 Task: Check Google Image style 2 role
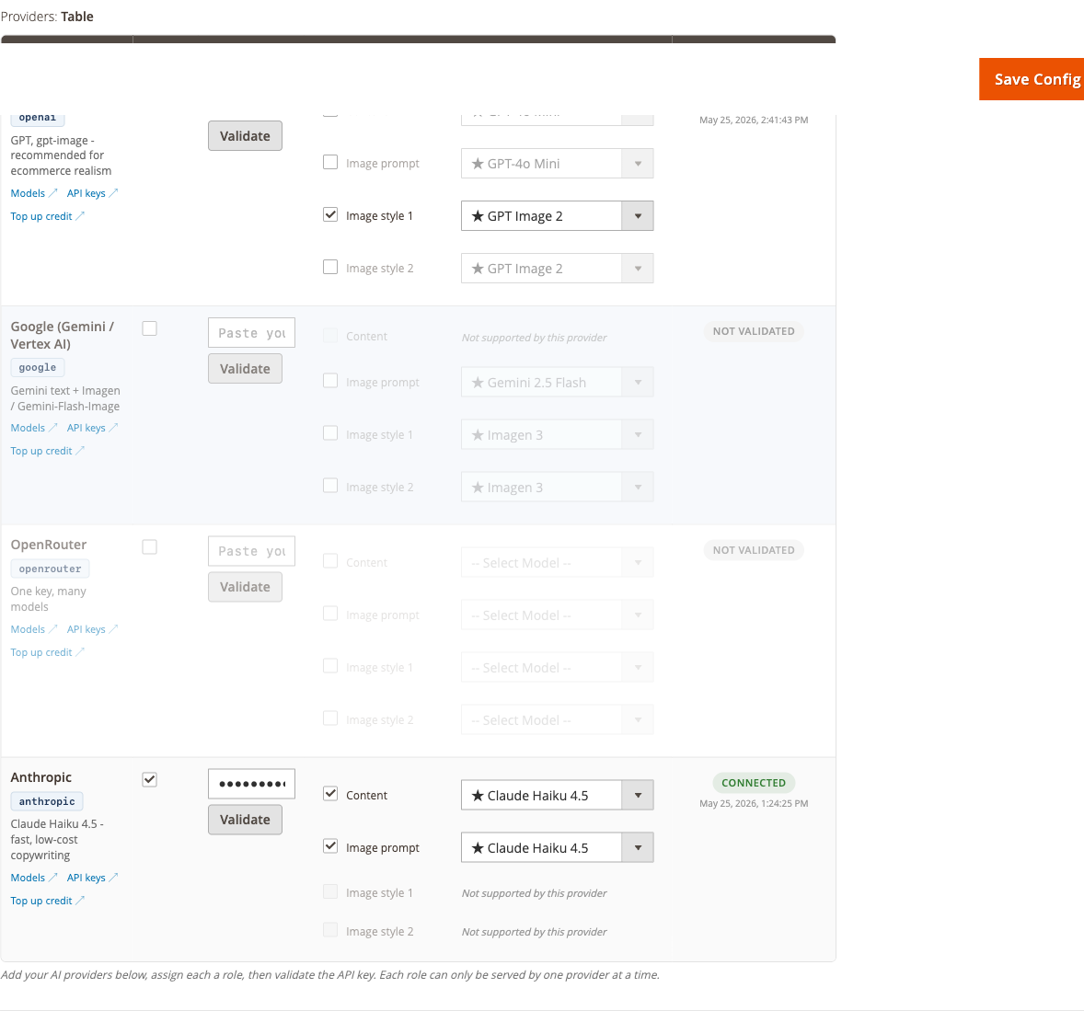pos(330,487)
